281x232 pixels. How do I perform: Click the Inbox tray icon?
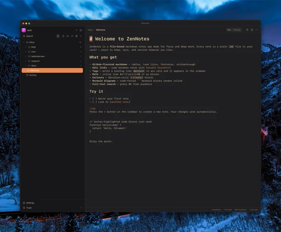27,42
